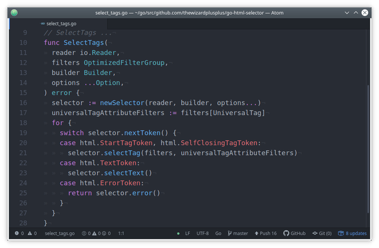Change grammar via Go selector

219,233
